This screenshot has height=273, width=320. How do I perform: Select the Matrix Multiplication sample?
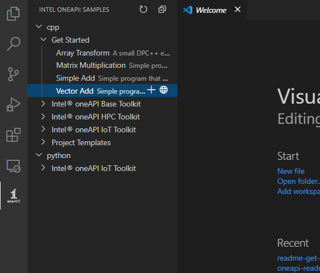102,66
